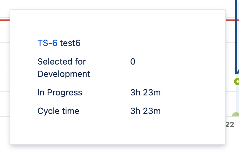Viewport: 243px width, 155px height.
Task: Click the Cycle time "3h 23m" value
Action: 145,111
